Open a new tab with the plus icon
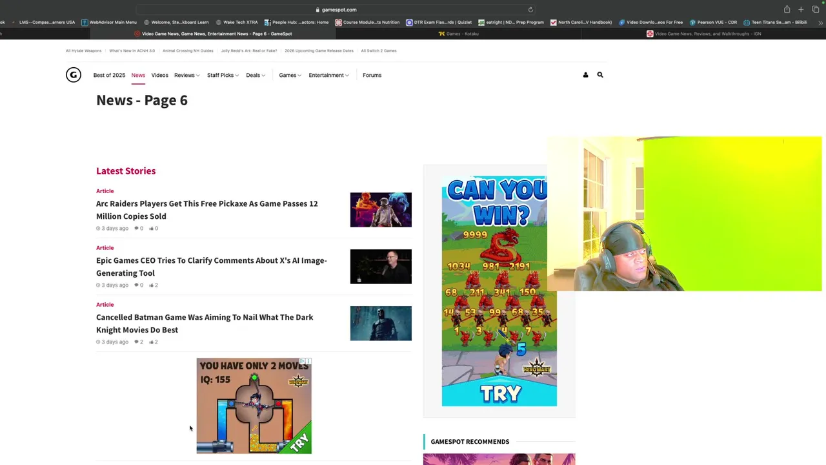The height and width of the screenshot is (465, 826). click(x=801, y=10)
